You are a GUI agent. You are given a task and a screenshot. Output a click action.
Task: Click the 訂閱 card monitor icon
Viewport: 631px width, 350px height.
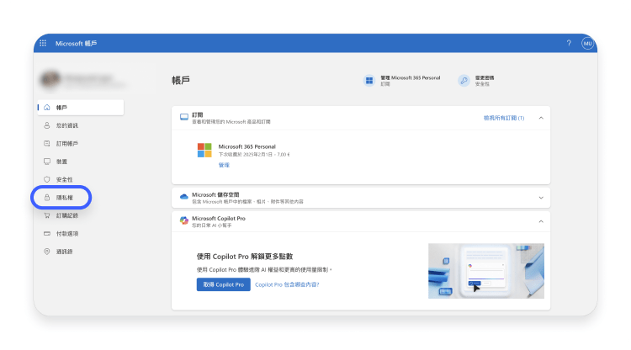tap(184, 117)
